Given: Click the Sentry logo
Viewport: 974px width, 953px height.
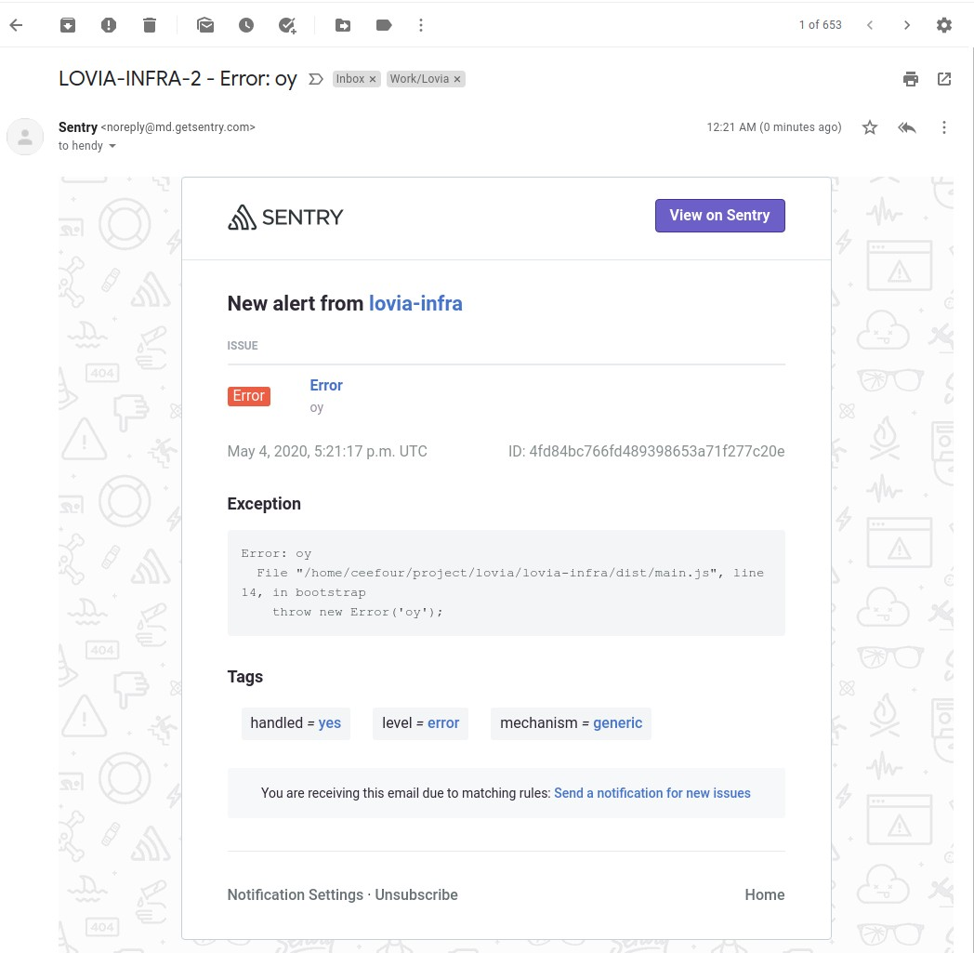Looking at the screenshot, I should (285, 218).
